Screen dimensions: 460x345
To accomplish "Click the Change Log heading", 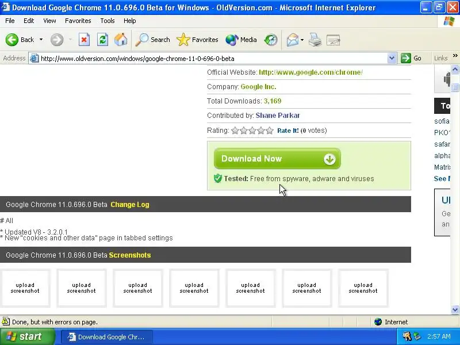I will click(x=130, y=205).
